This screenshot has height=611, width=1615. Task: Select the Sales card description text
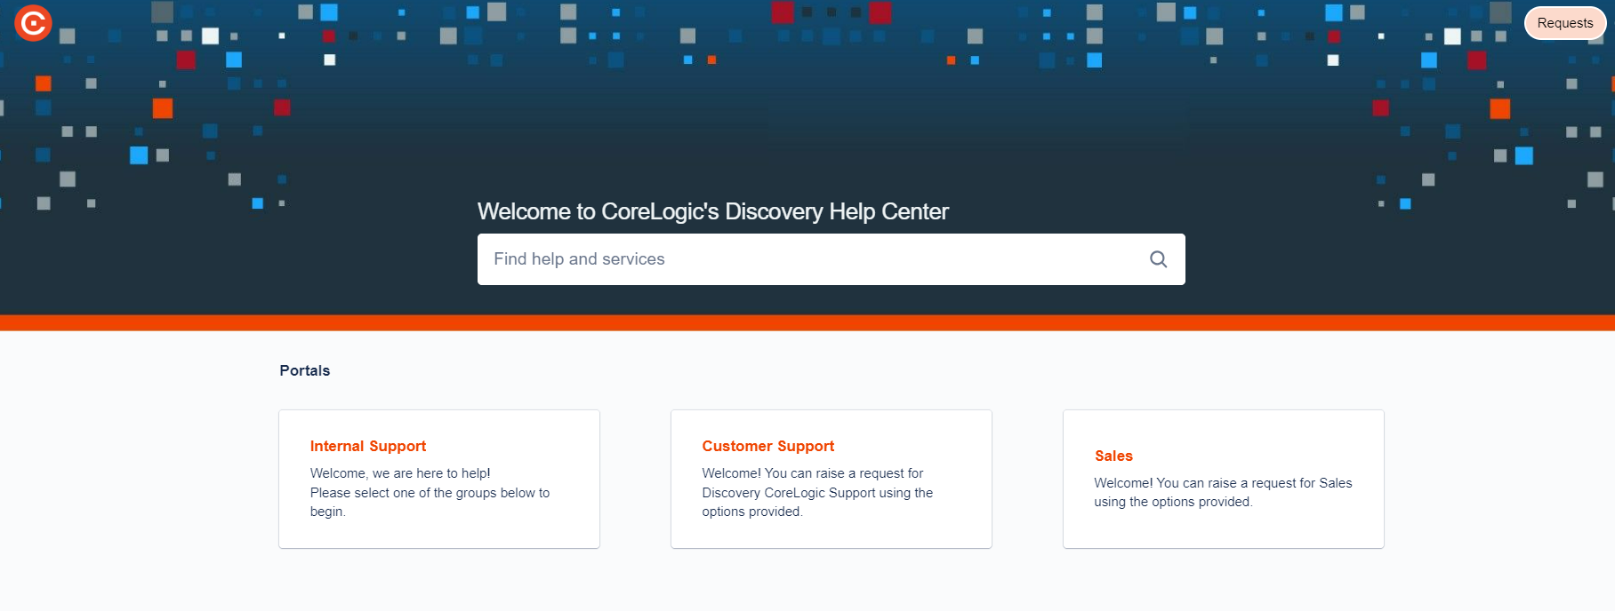tap(1223, 492)
